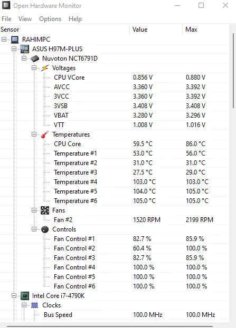Select the Fan Control #6 row
This screenshot has height=328, width=236.
(x=115, y=286)
